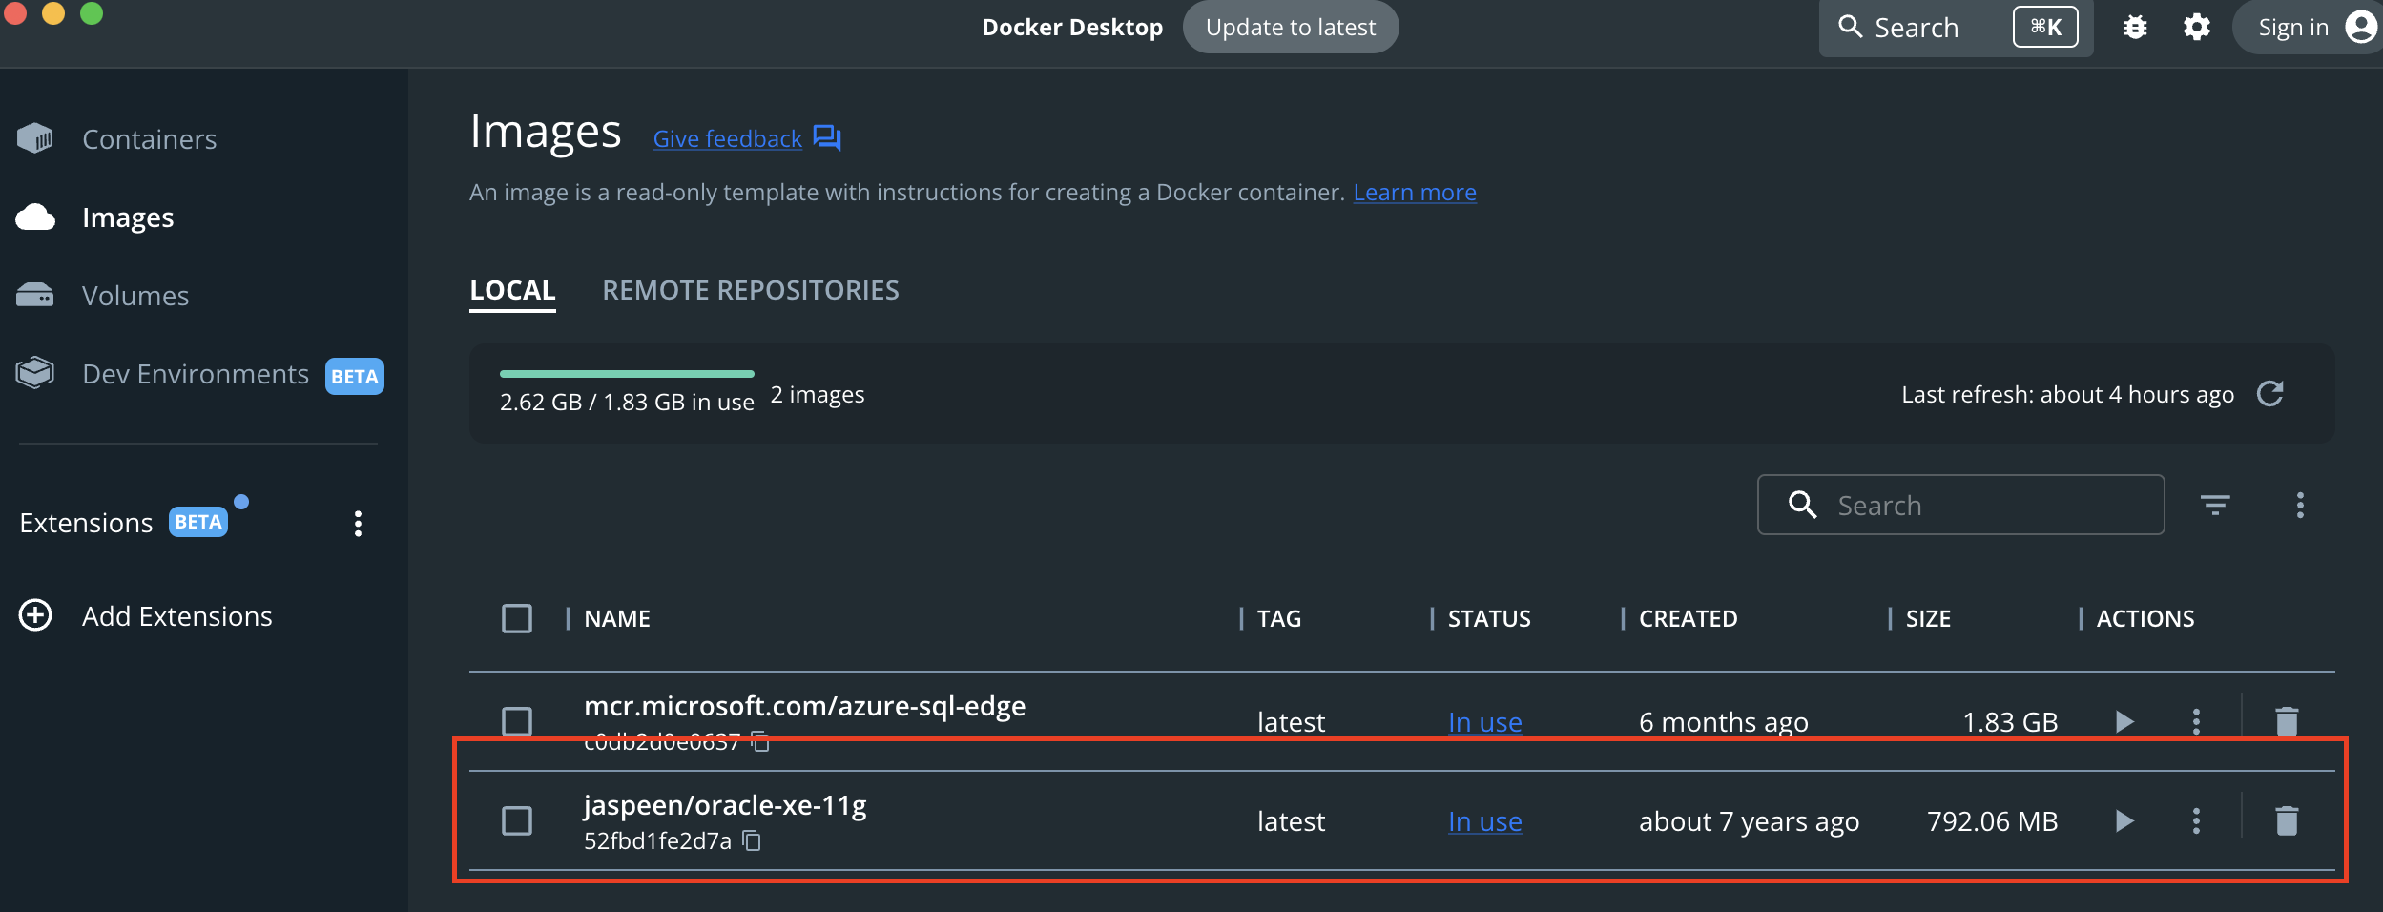The image size is (2383, 912).
Task: Copy the azure-sql-edge image ID
Action: click(x=760, y=741)
